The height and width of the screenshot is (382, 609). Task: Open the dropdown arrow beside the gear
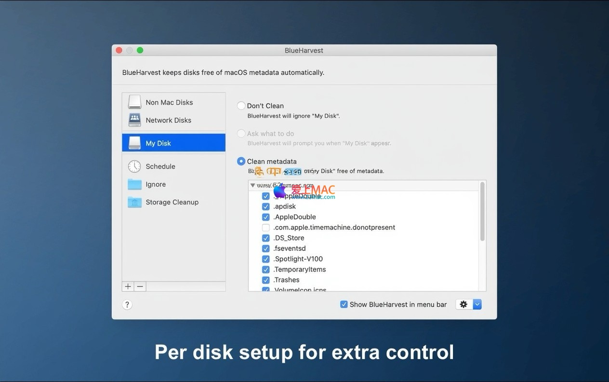click(477, 304)
